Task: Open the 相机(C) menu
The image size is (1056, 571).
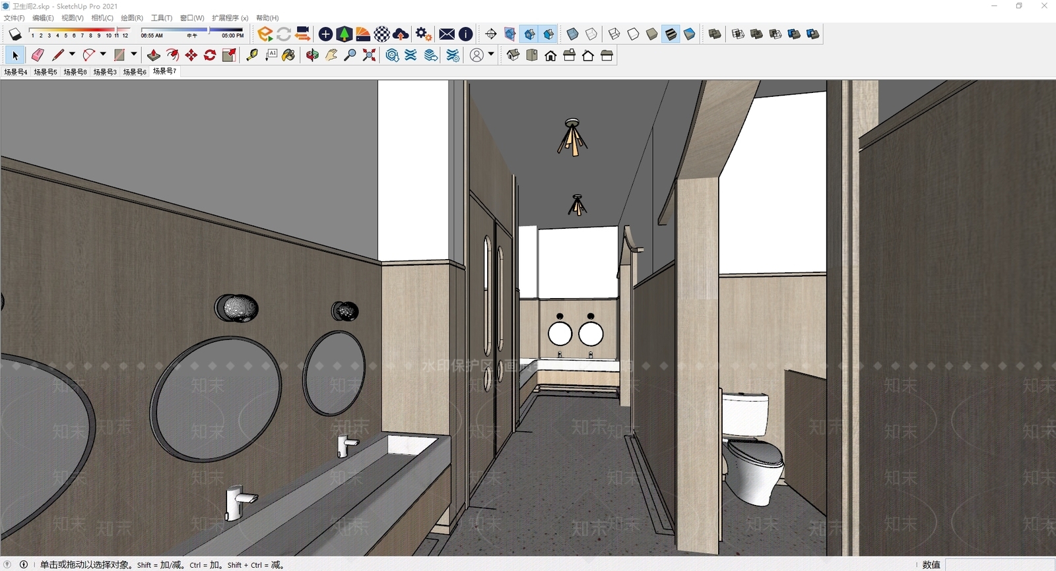Action: (x=102, y=18)
